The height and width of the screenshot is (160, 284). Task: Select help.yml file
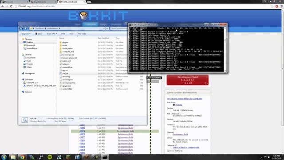tap(66, 64)
